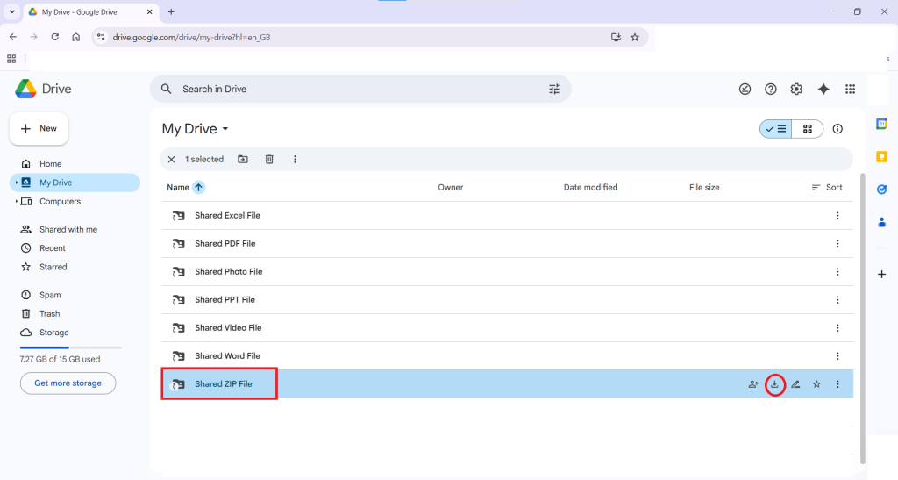Open the Sort options menu
The image size is (898, 480).
click(x=827, y=187)
